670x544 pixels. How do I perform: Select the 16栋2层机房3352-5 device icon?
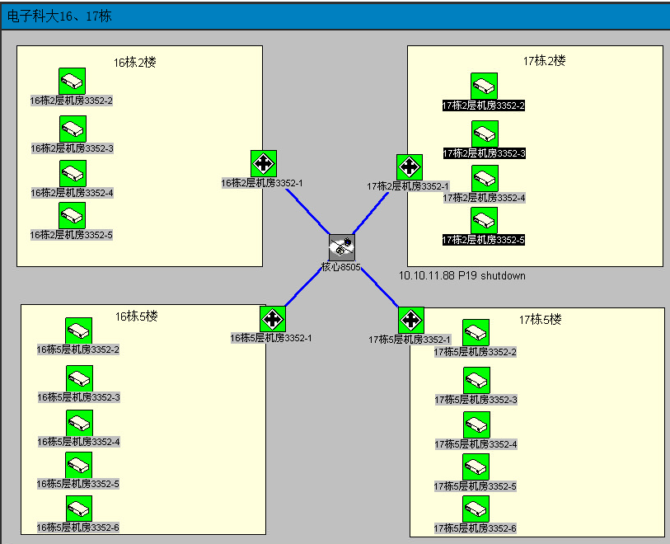[x=72, y=215]
